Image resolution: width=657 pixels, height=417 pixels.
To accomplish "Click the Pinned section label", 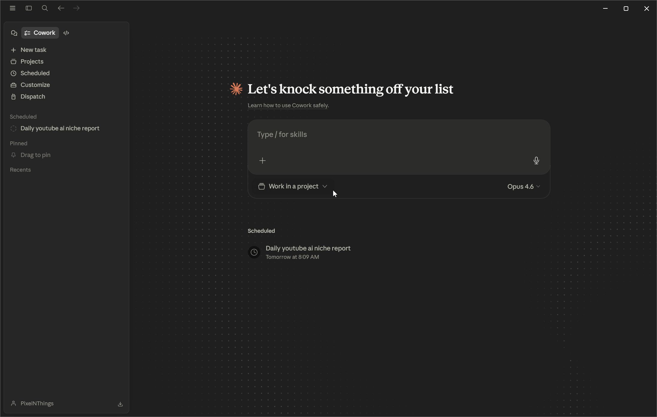I will 19,143.
